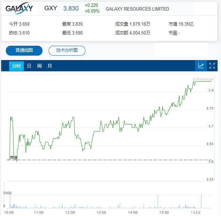The height and width of the screenshot is (216, 221).
Task: Click the 3.55 price axis label
Action: 210,179
